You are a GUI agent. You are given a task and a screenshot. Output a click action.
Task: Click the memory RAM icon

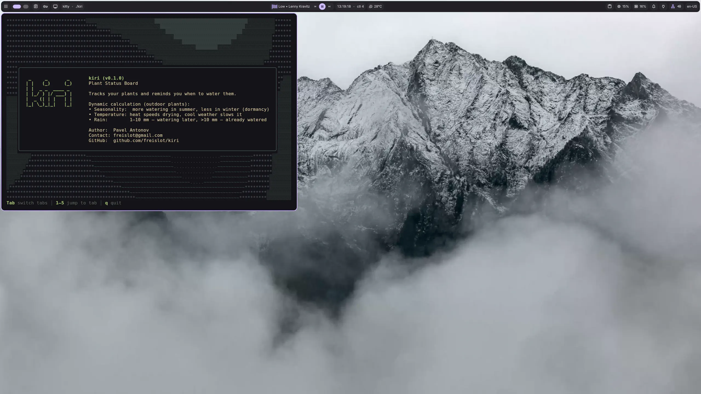pos(636,6)
